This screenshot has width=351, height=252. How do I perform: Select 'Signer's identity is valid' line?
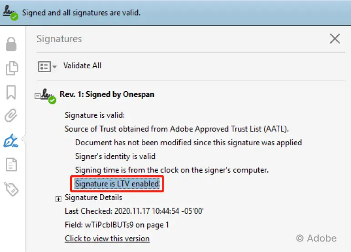tap(115, 156)
